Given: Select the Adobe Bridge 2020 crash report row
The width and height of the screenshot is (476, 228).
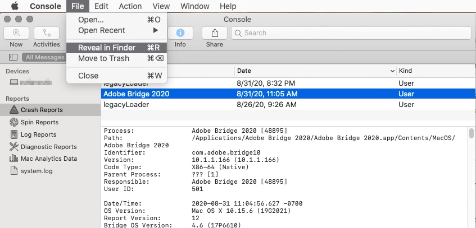Looking at the screenshot, I should click(x=288, y=94).
